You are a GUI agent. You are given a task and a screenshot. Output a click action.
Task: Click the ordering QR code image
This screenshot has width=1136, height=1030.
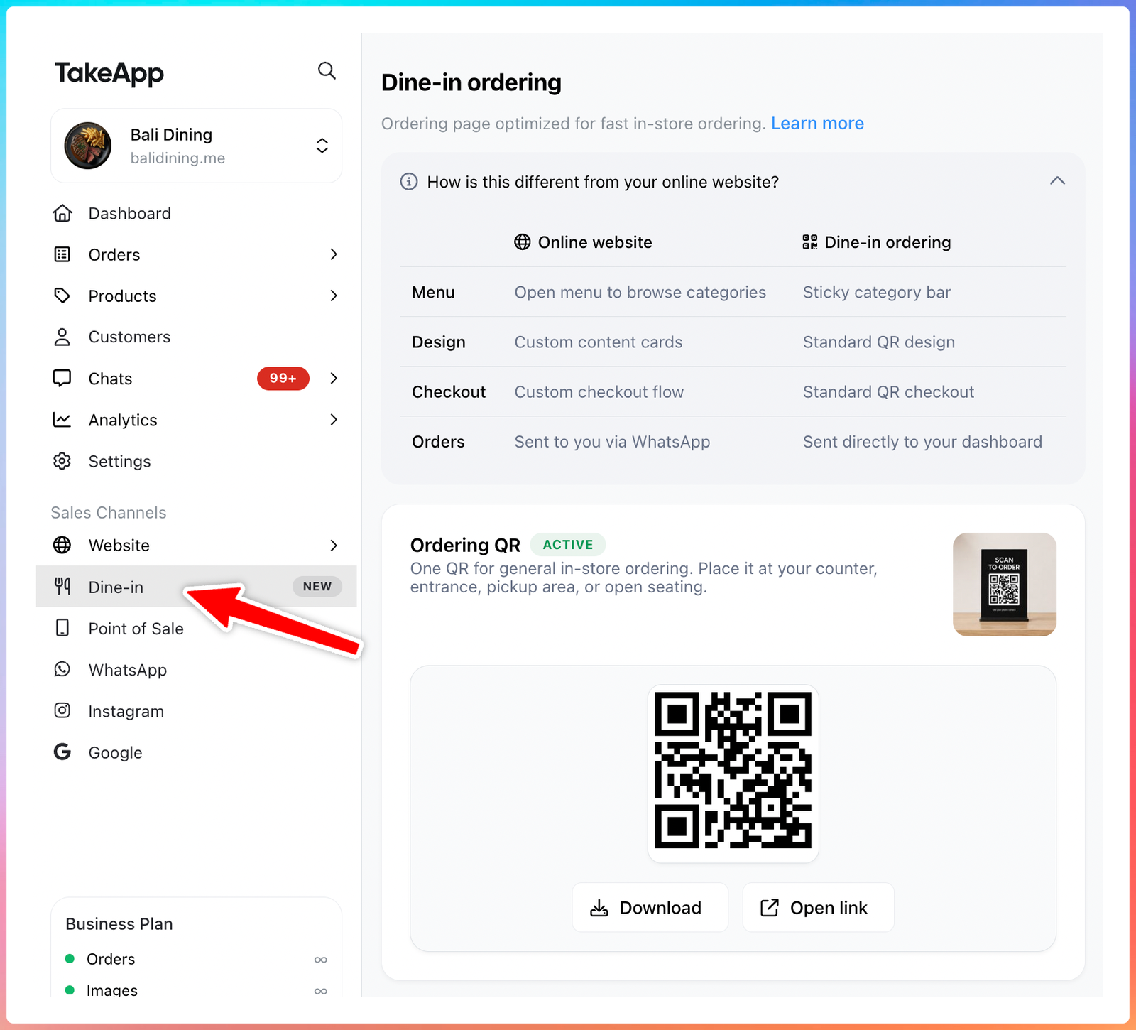[x=733, y=770]
